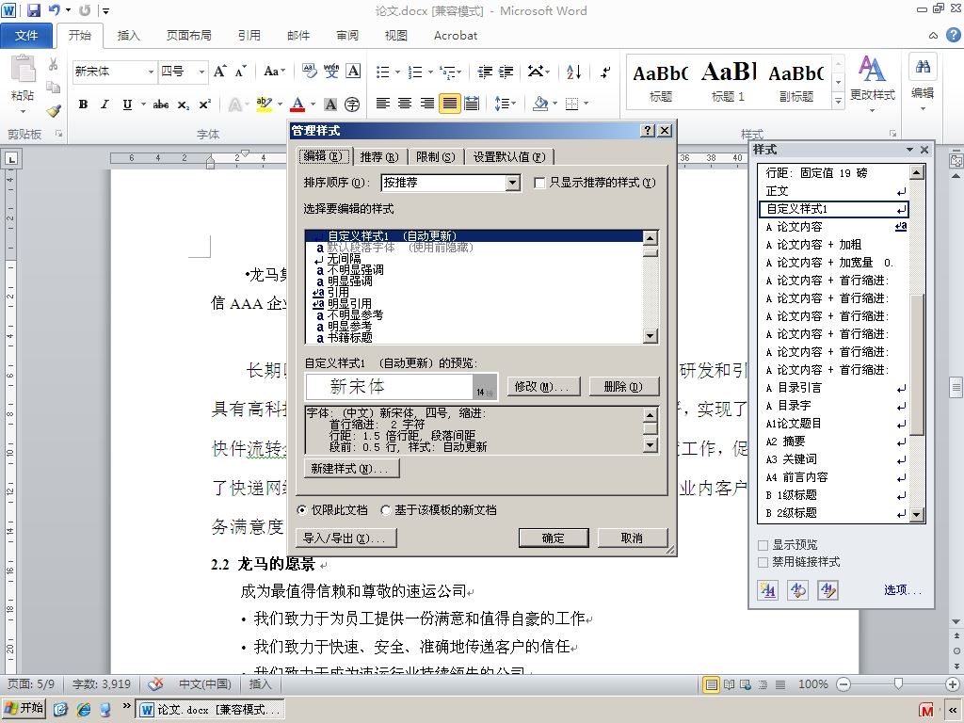
Task: Click Manage Styles icon in Styles pane
Action: point(828,590)
